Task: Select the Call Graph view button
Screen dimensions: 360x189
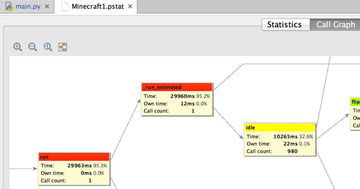Action: point(335,24)
